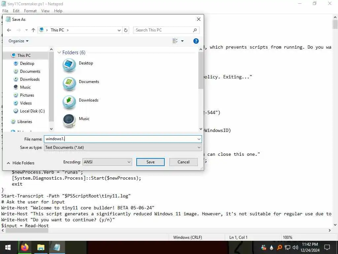
Task: Click This PC in the address bar
Action: click(x=57, y=30)
